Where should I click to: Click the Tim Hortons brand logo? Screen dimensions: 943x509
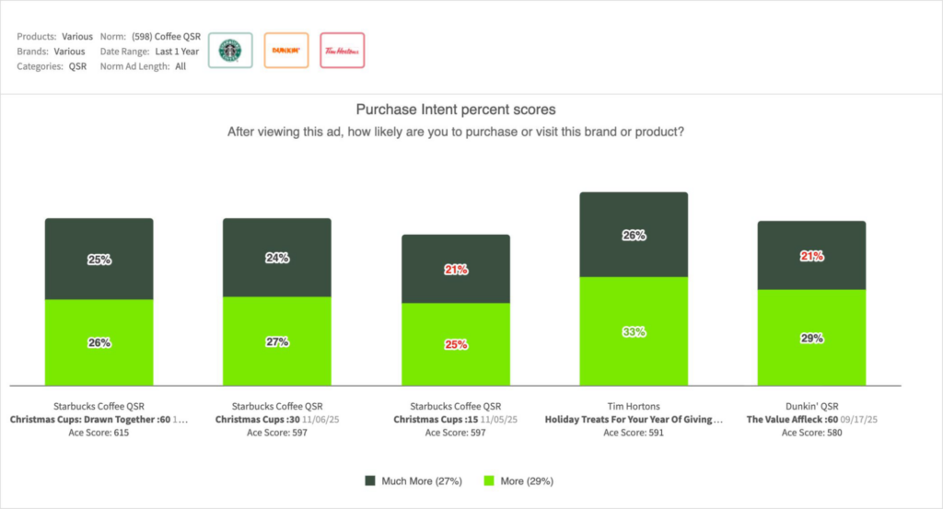342,51
